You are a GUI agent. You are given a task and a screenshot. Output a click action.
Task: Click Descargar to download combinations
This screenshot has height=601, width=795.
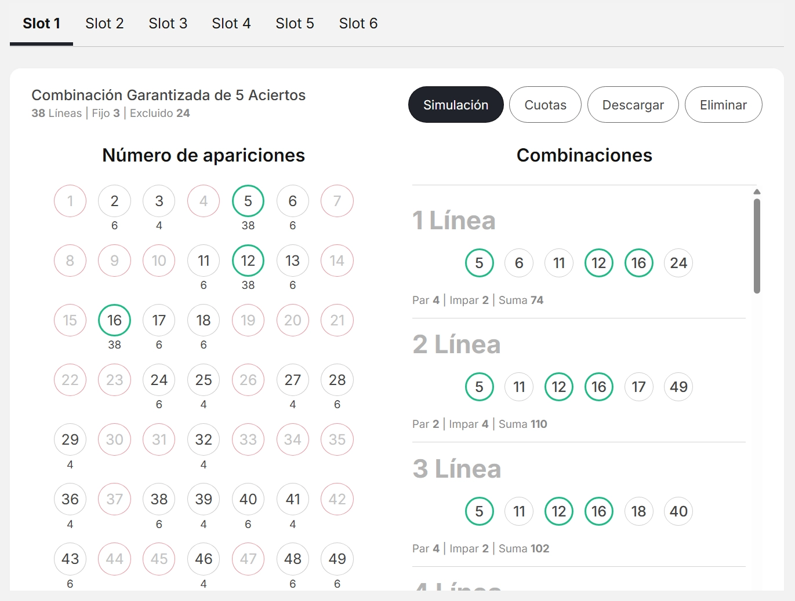point(633,105)
